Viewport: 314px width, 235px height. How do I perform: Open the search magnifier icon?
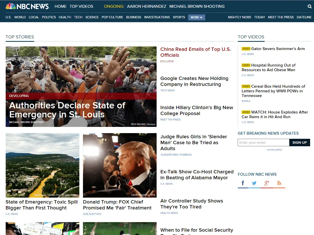click(x=309, y=6)
